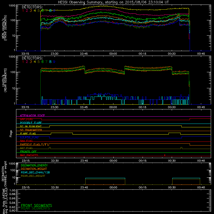Viewport: 214px width, 214px height.
Task: Click the 1.00 value on livetime y-axis
Action: pyautogui.click(x=12, y=190)
